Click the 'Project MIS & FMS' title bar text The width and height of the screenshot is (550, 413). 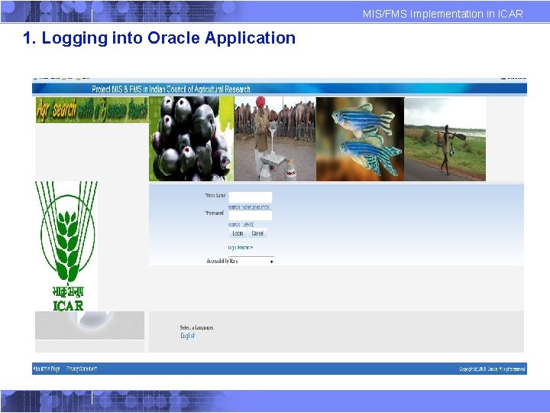point(171,89)
